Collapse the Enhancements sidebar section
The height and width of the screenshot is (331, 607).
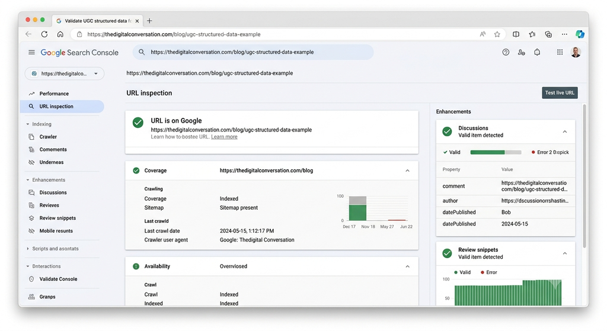click(x=27, y=180)
